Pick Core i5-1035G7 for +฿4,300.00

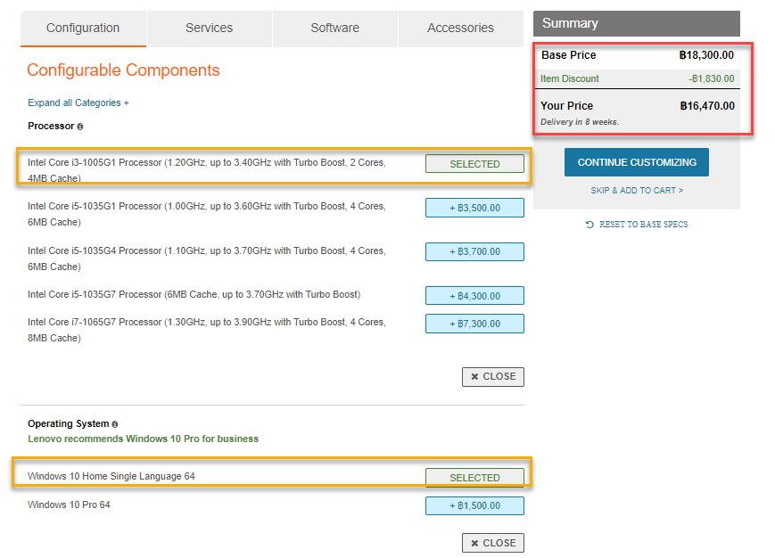(x=474, y=296)
